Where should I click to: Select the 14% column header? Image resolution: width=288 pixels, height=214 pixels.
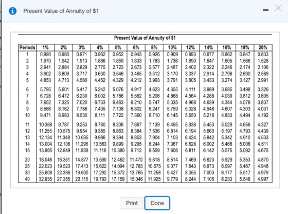coord(208,47)
